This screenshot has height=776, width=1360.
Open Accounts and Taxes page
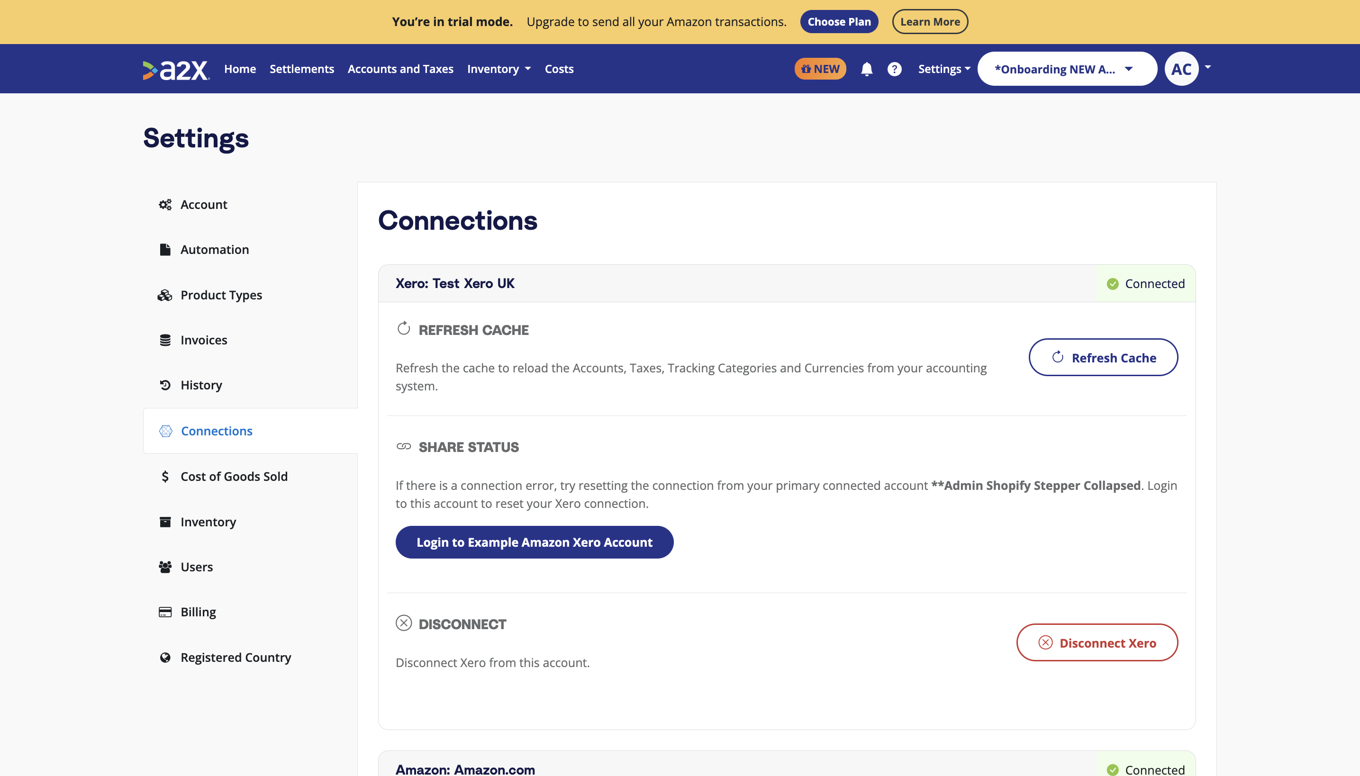400,69
